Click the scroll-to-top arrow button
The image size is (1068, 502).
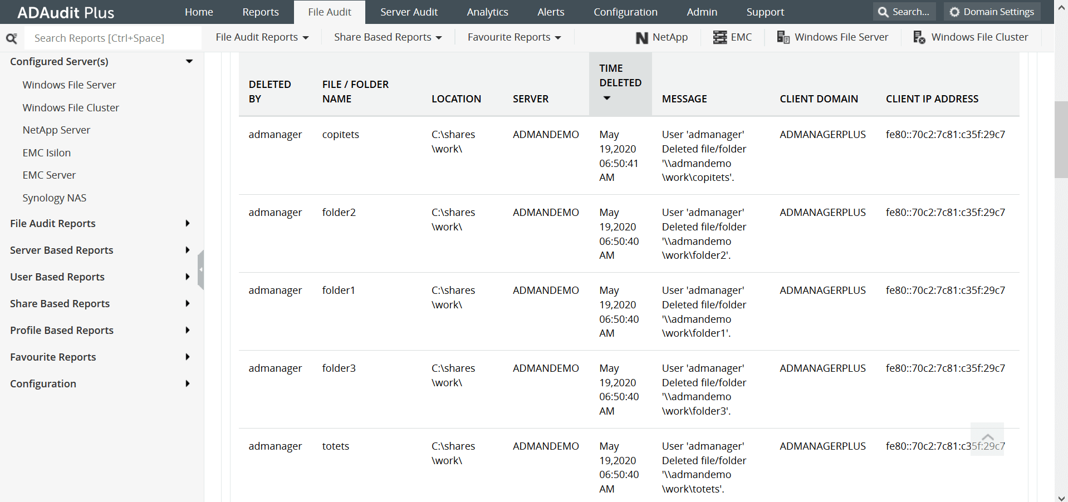(987, 439)
